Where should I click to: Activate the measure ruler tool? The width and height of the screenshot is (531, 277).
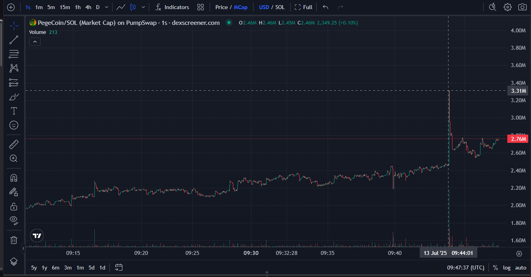[14, 144]
